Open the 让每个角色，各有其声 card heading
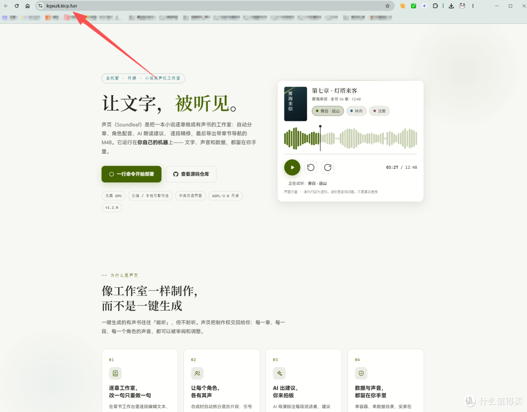 click(205, 392)
